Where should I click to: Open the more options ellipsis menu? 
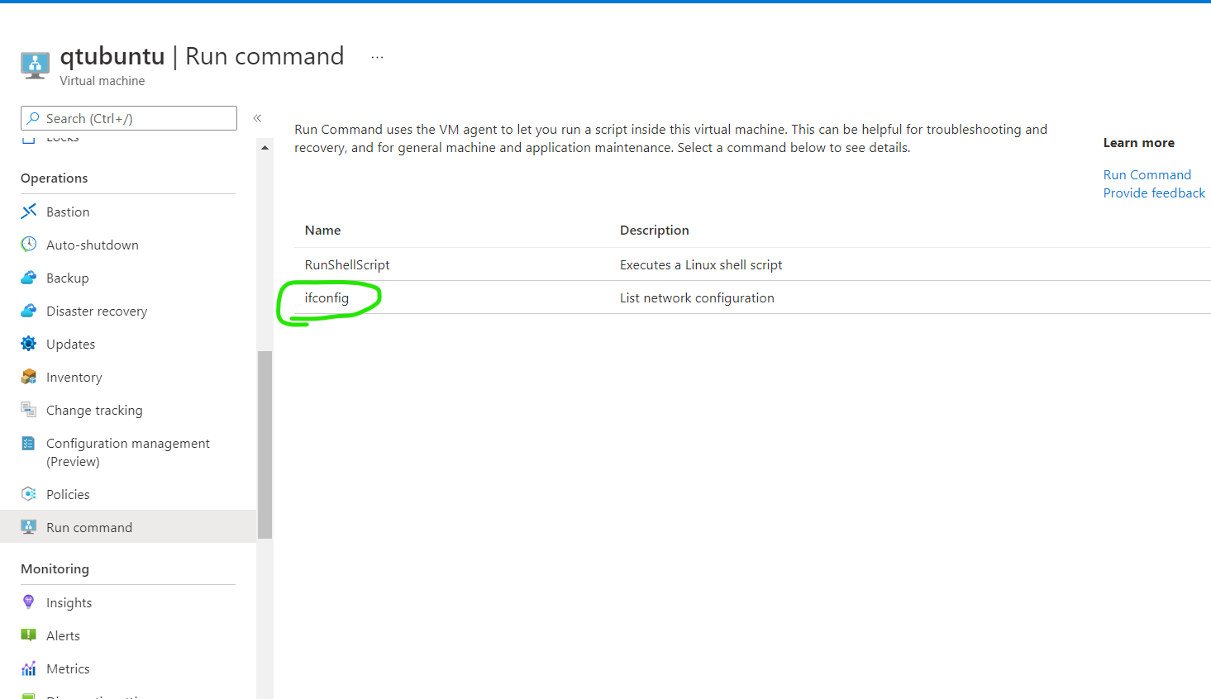click(x=377, y=57)
